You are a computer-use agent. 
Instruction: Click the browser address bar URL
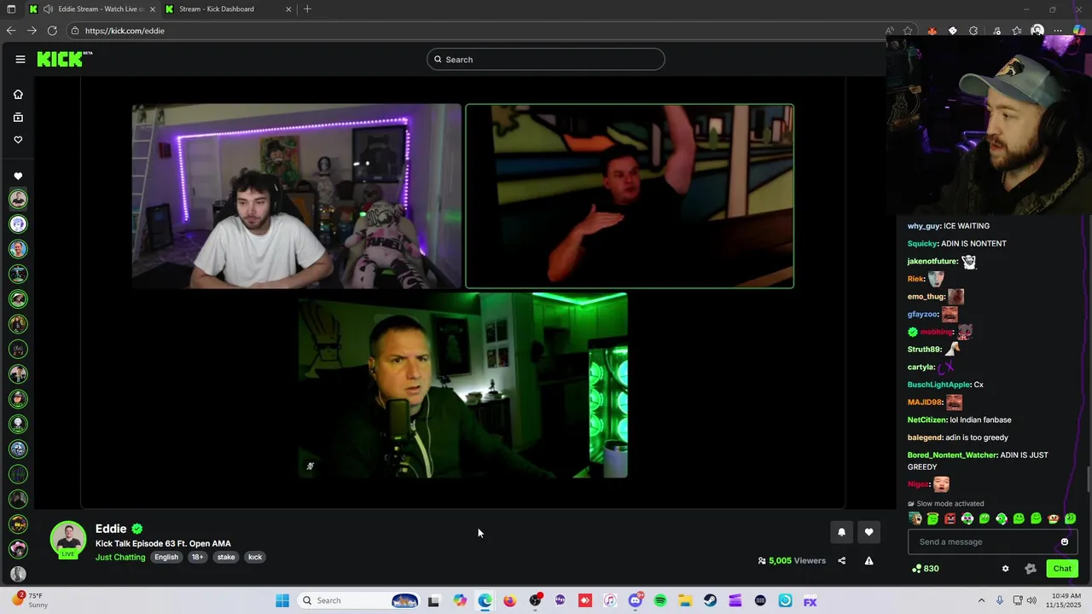coord(125,31)
